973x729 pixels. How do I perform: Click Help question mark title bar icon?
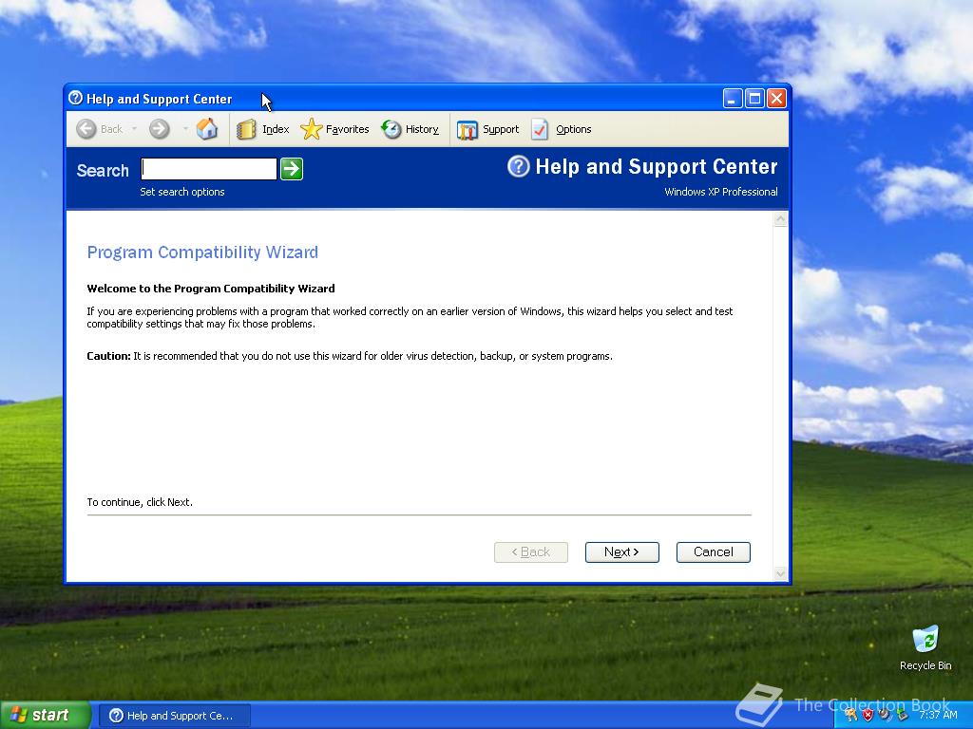[x=76, y=98]
